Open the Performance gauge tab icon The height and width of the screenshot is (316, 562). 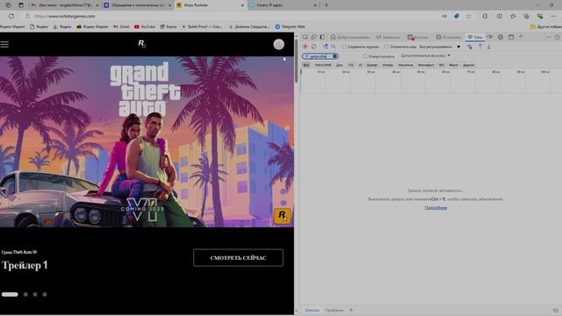coord(490,37)
